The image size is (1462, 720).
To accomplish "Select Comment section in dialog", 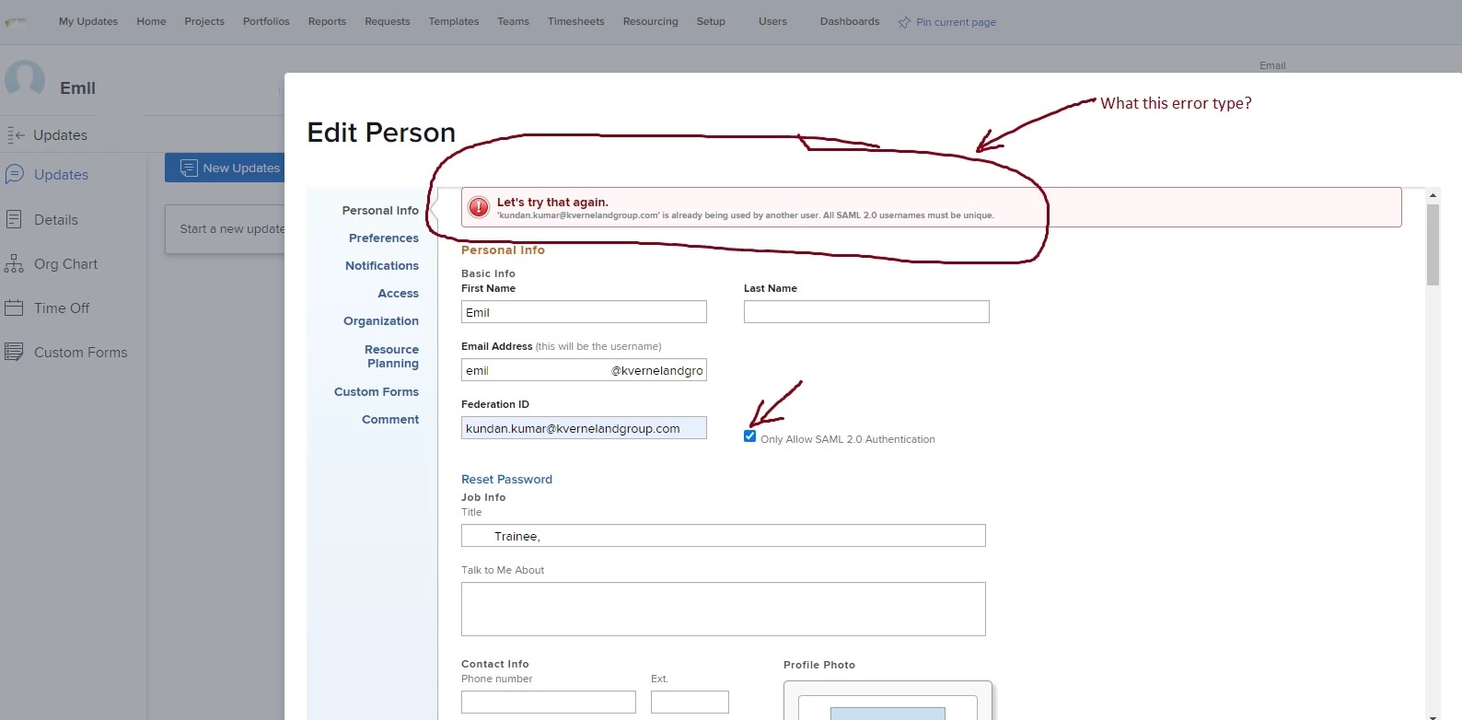I will [x=390, y=419].
